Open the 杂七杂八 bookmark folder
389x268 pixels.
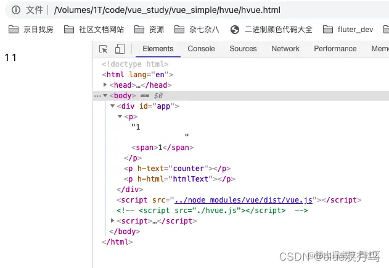pos(197,30)
